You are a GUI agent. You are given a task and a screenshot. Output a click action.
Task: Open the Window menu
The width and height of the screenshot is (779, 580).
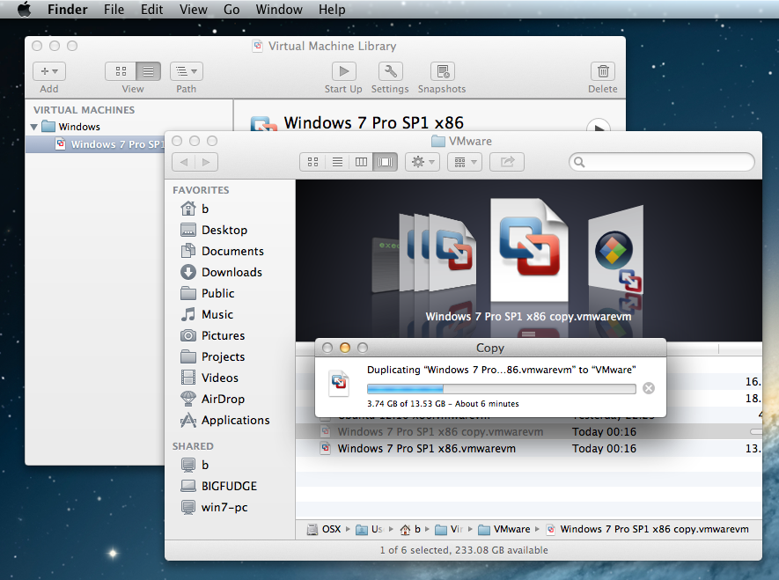(x=278, y=10)
